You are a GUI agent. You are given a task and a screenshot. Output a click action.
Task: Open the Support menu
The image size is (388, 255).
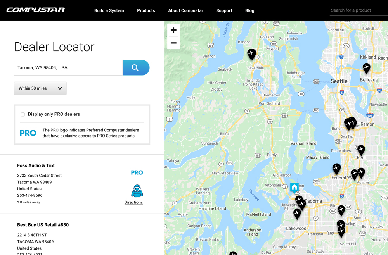click(224, 10)
